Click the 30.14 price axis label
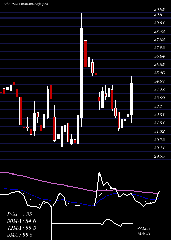 click(159, 148)
